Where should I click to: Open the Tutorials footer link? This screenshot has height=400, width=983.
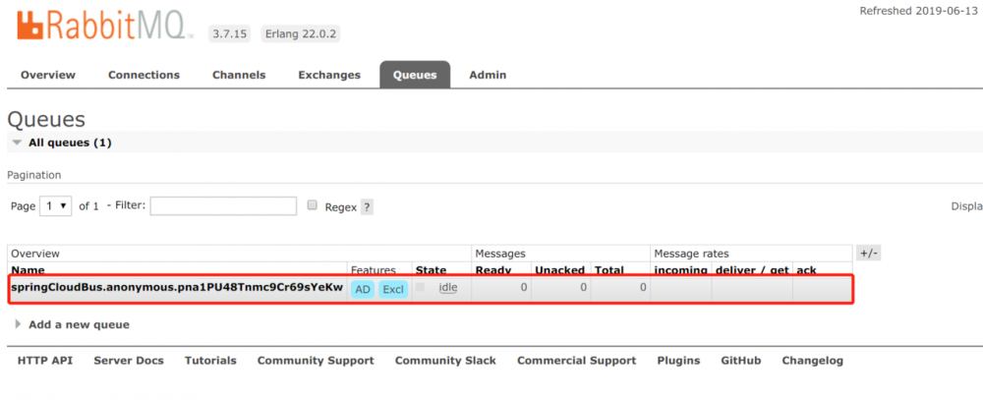(x=210, y=361)
